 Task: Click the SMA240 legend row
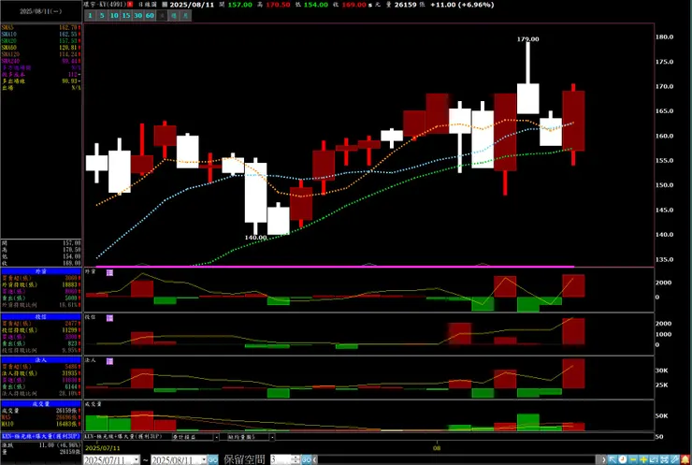click(41, 61)
